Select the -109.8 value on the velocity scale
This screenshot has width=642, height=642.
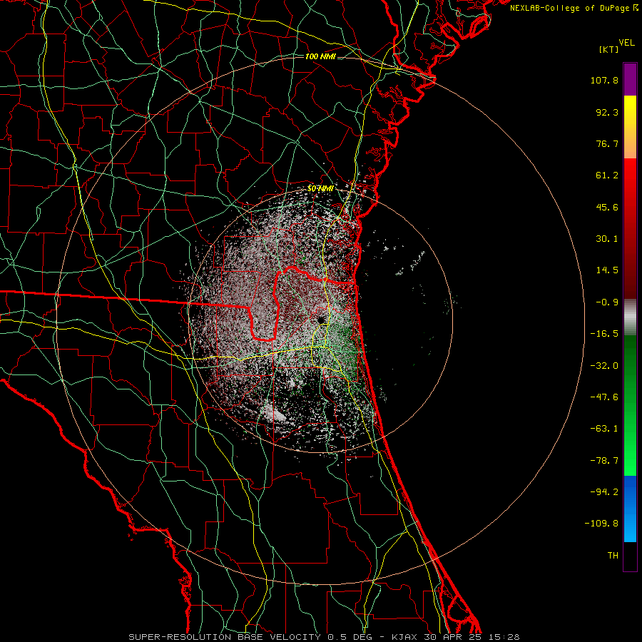[x=601, y=524]
